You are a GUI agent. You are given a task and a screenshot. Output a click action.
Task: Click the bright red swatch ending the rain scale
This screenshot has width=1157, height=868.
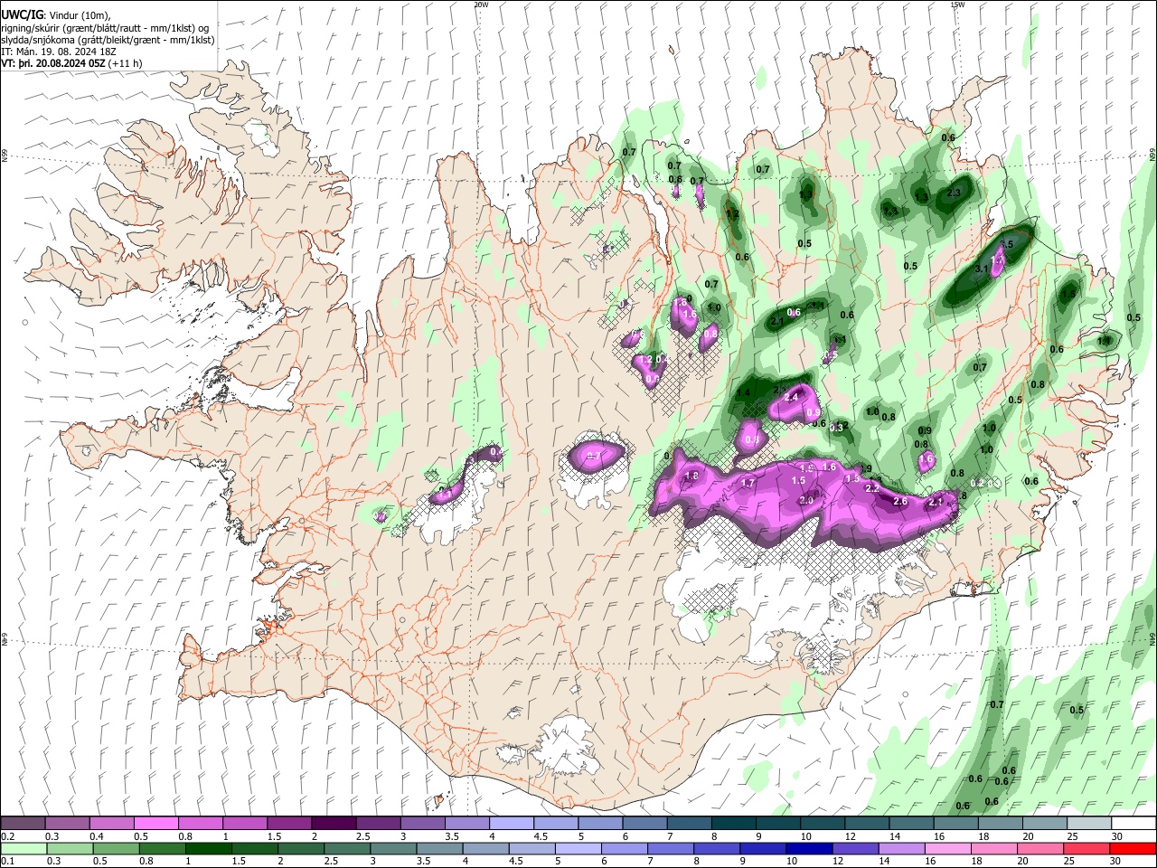tap(1132, 849)
